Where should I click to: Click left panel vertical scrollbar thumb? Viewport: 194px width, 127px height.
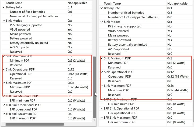[94, 87]
